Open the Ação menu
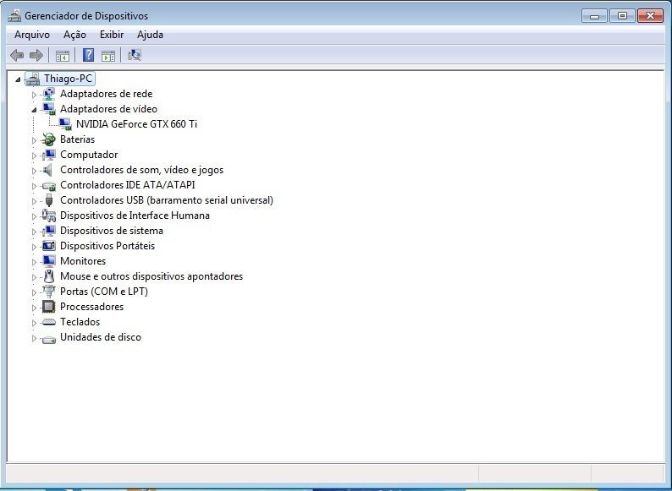The height and width of the screenshot is (491, 672). tap(74, 35)
